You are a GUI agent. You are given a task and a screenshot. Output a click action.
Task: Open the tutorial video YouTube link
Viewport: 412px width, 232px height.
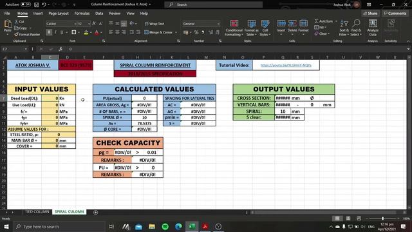(x=286, y=65)
